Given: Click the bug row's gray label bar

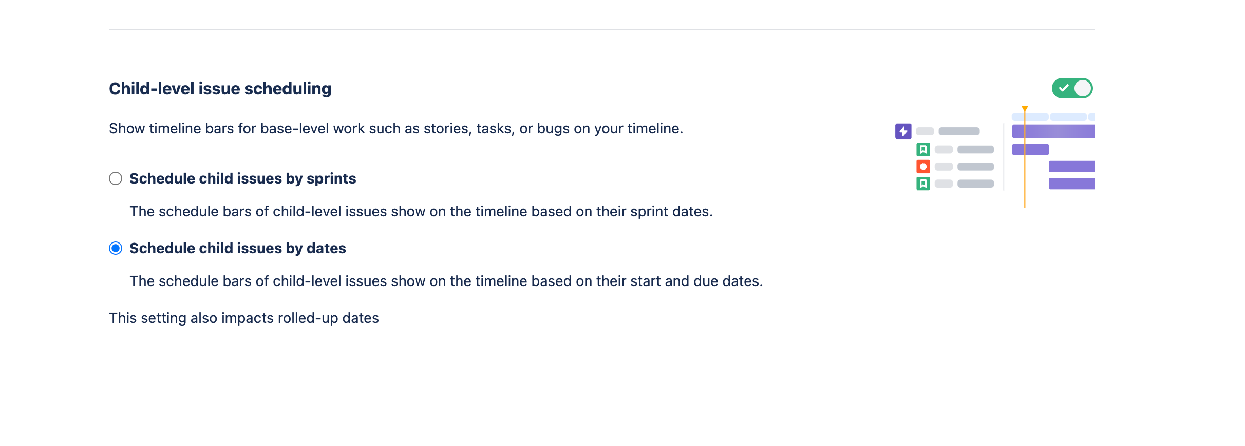Looking at the screenshot, I should point(975,166).
